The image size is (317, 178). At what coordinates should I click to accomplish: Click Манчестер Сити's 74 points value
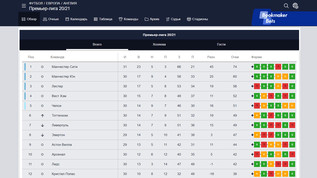click(235, 67)
